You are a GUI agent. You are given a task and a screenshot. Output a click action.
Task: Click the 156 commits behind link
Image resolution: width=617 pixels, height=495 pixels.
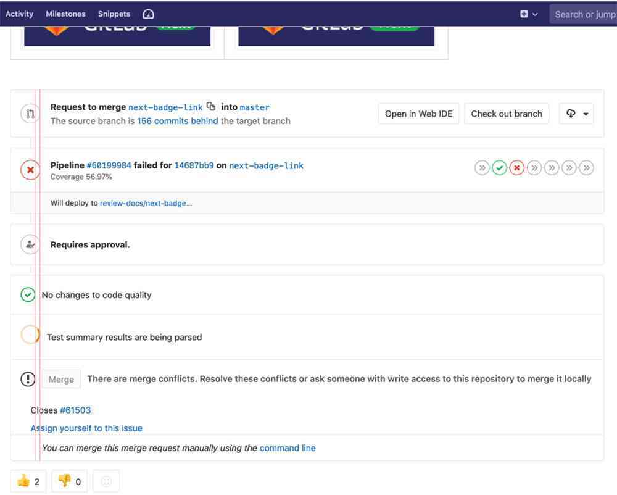(177, 121)
